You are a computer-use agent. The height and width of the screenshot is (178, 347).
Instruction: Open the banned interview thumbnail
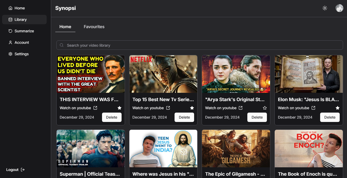coord(91,74)
